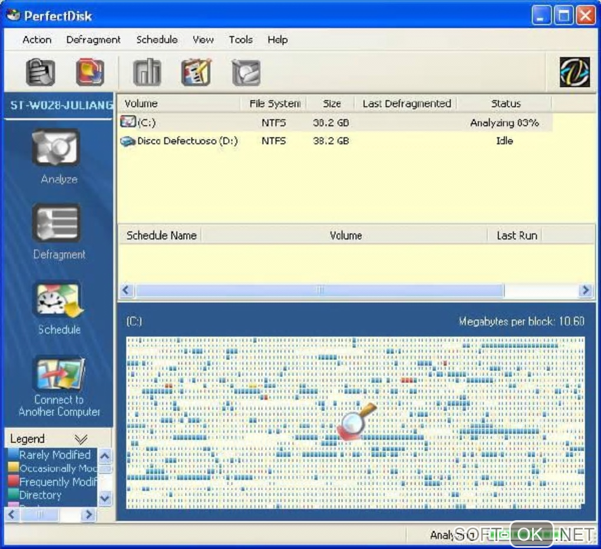Click the PerfectDisk title bar app icon

pyautogui.click(x=14, y=15)
